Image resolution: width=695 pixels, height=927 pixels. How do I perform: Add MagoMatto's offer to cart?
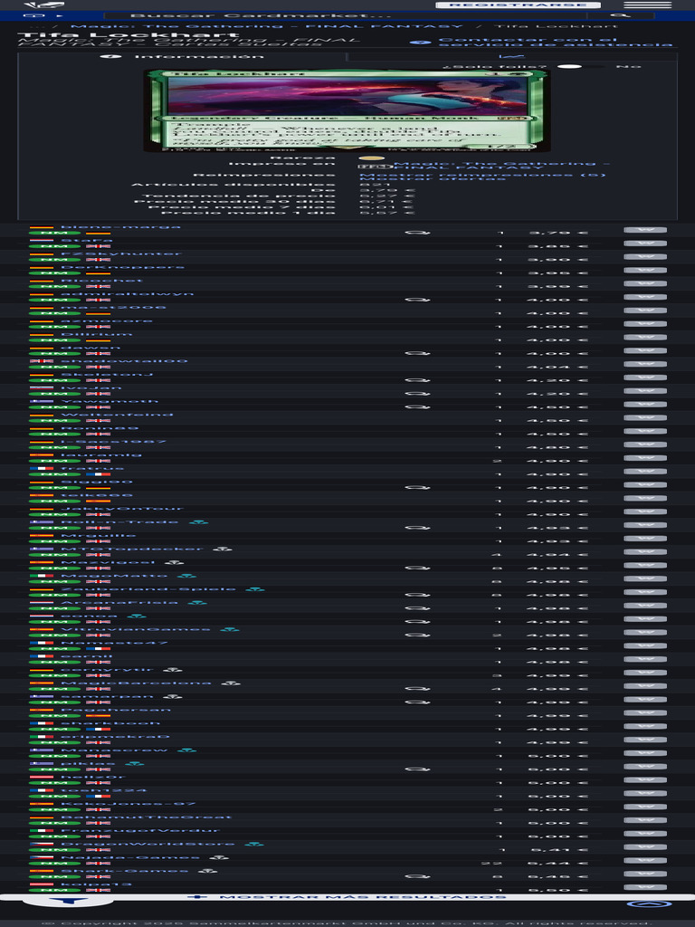pos(645,578)
